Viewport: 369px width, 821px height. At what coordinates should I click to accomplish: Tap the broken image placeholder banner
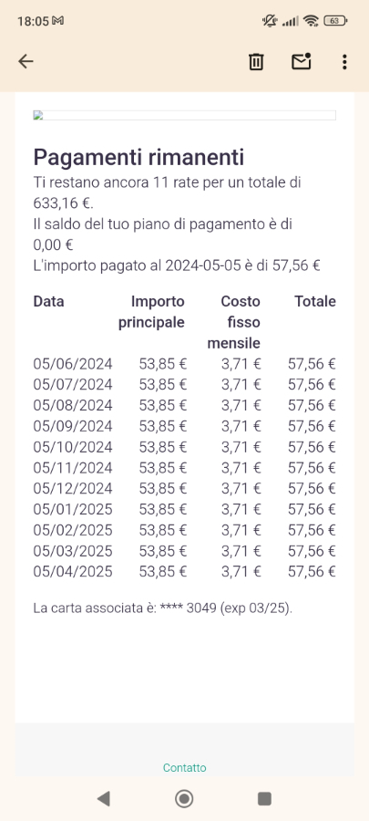(184, 115)
